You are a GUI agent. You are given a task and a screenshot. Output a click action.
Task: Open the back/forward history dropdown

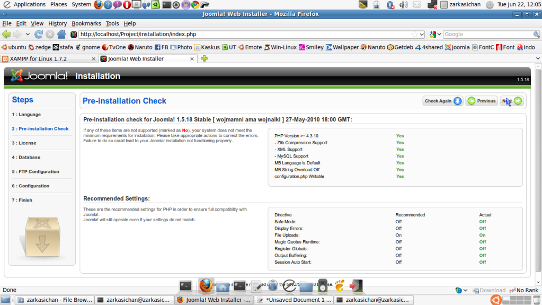pyautogui.click(x=28, y=34)
